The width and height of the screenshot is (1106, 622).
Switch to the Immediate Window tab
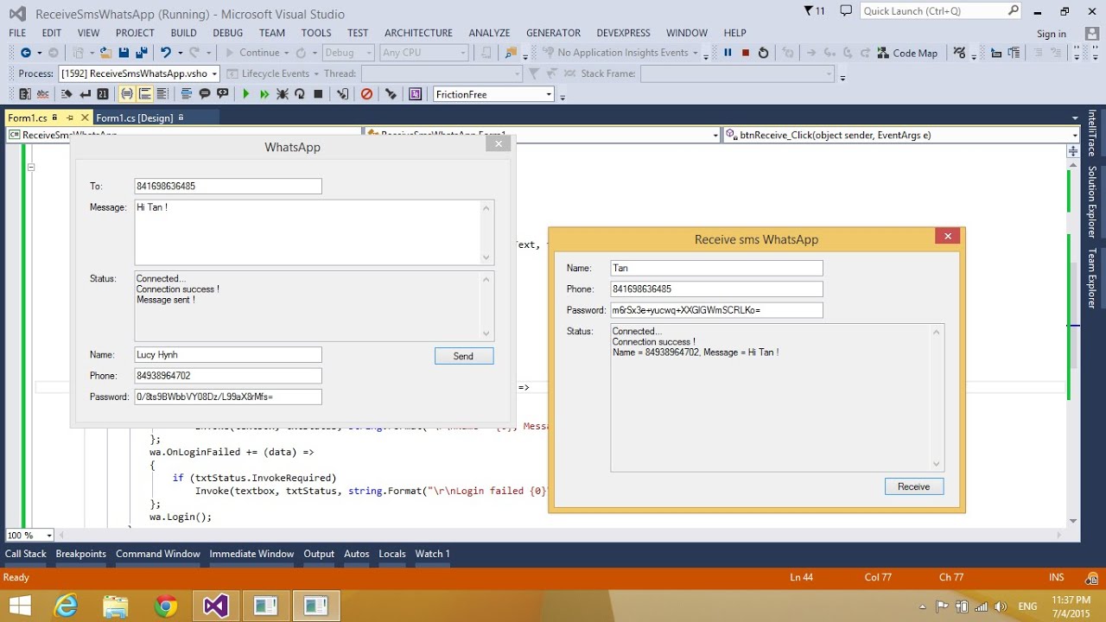coord(251,554)
